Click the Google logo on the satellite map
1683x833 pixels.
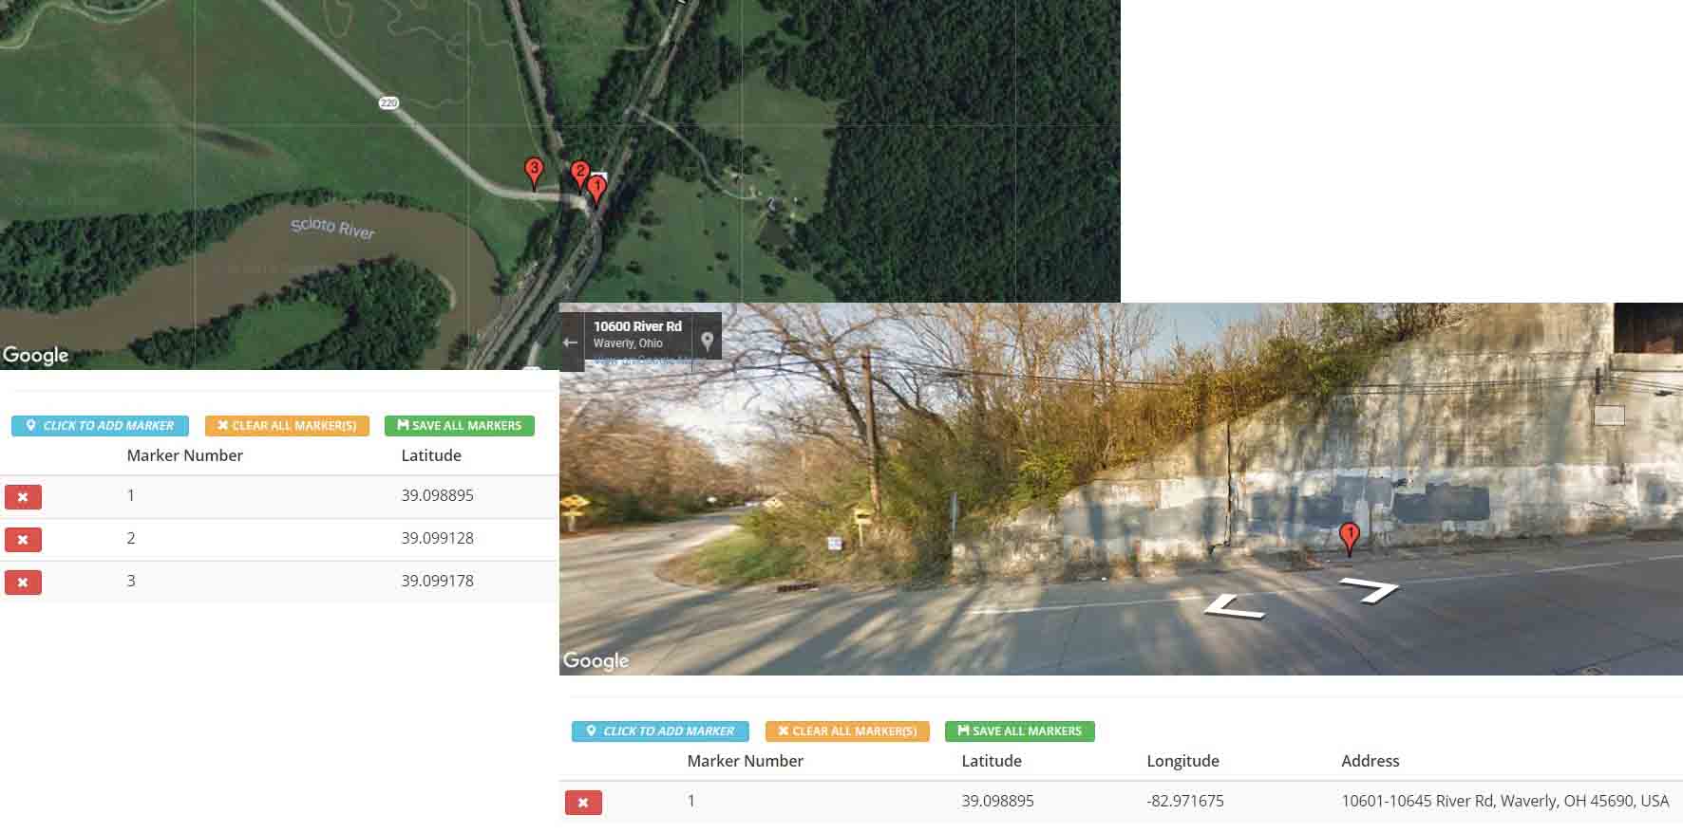click(36, 355)
